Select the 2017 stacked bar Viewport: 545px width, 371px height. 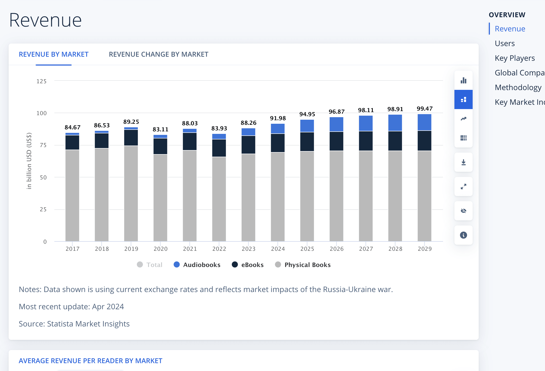click(x=72, y=187)
